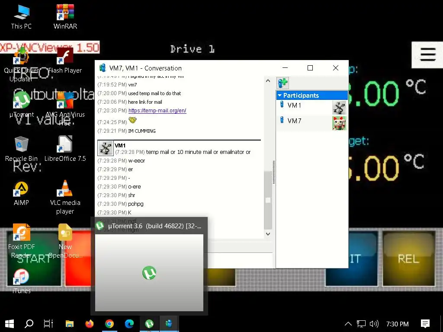Click the conversation scrollbar thumb
The image size is (443, 332).
point(268,200)
